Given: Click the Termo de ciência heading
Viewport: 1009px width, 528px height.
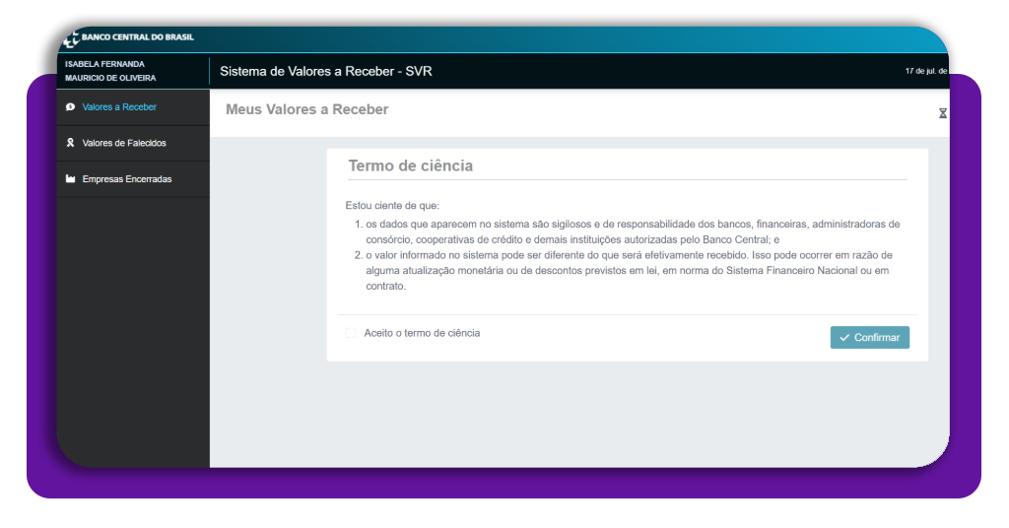Looking at the screenshot, I should click(411, 165).
